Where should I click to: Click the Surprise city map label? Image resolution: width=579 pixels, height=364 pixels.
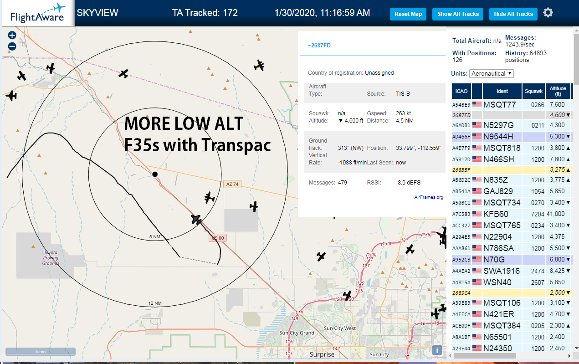click(x=322, y=354)
